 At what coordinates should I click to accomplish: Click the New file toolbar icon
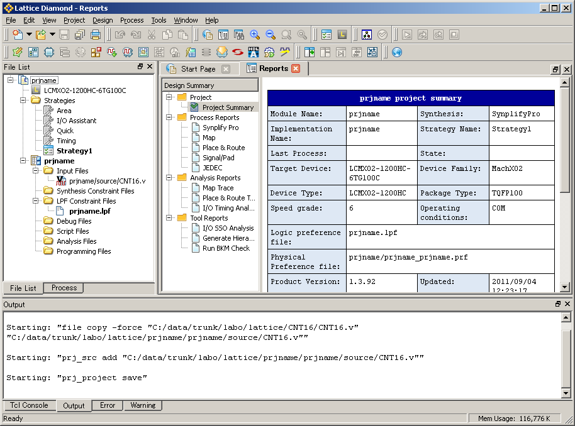(18, 35)
